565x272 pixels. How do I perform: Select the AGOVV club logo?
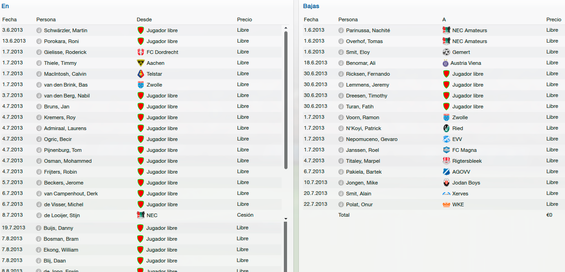tap(446, 172)
